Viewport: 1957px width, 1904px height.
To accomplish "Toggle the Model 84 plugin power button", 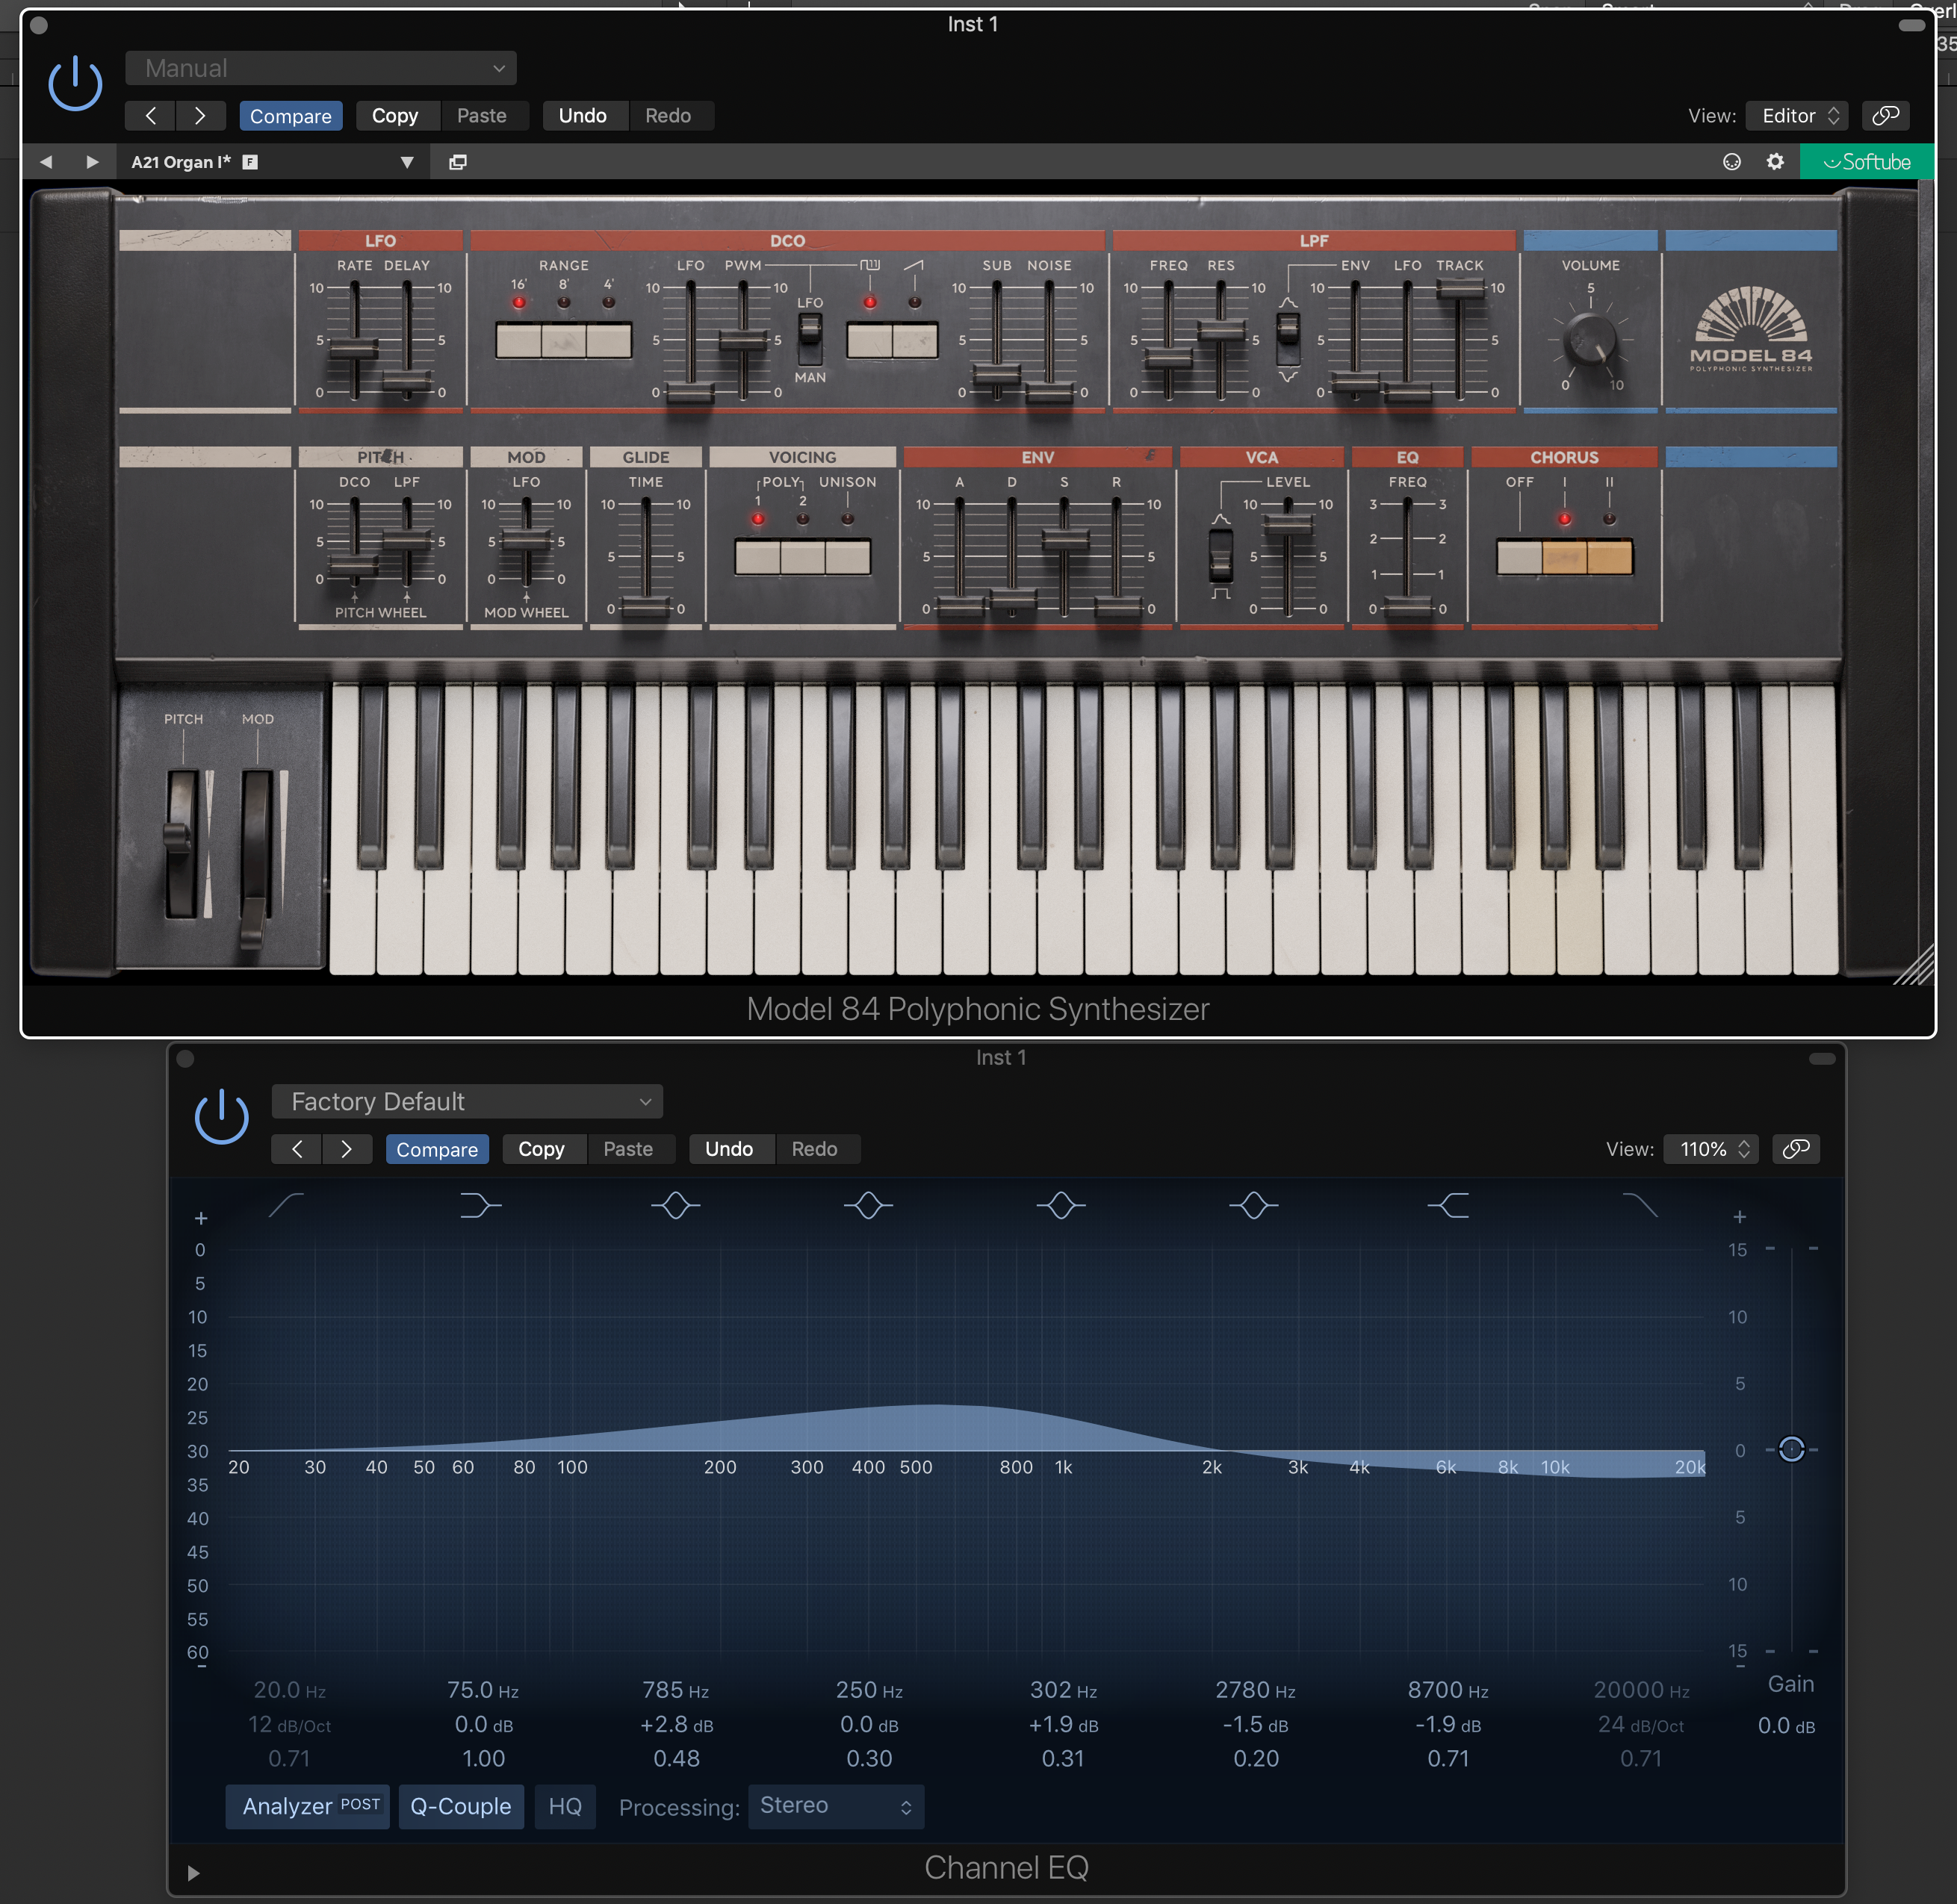I will (x=75, y=84).
